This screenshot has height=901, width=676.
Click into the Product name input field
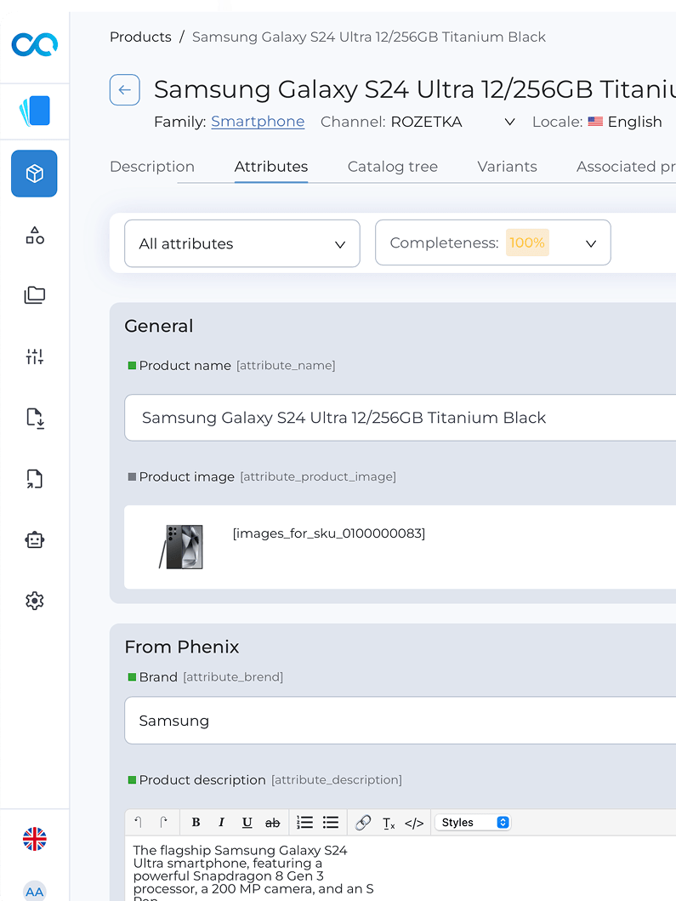click(400, 418)
